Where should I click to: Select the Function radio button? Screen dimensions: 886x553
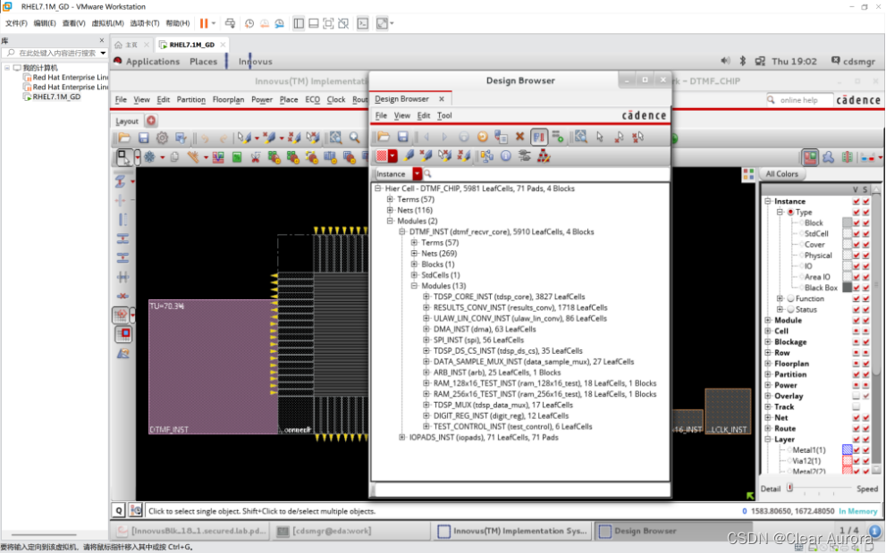point(790,298)
